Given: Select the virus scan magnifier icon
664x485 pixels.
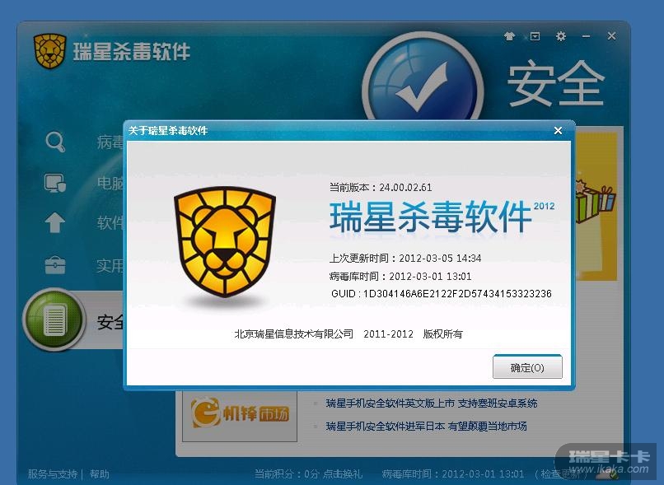Looking at the screenshot, I should click(55, 142).
